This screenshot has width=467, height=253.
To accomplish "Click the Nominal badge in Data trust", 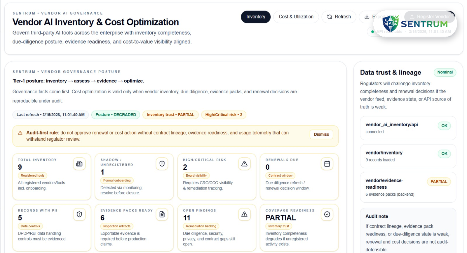I will tap(445, 72).
